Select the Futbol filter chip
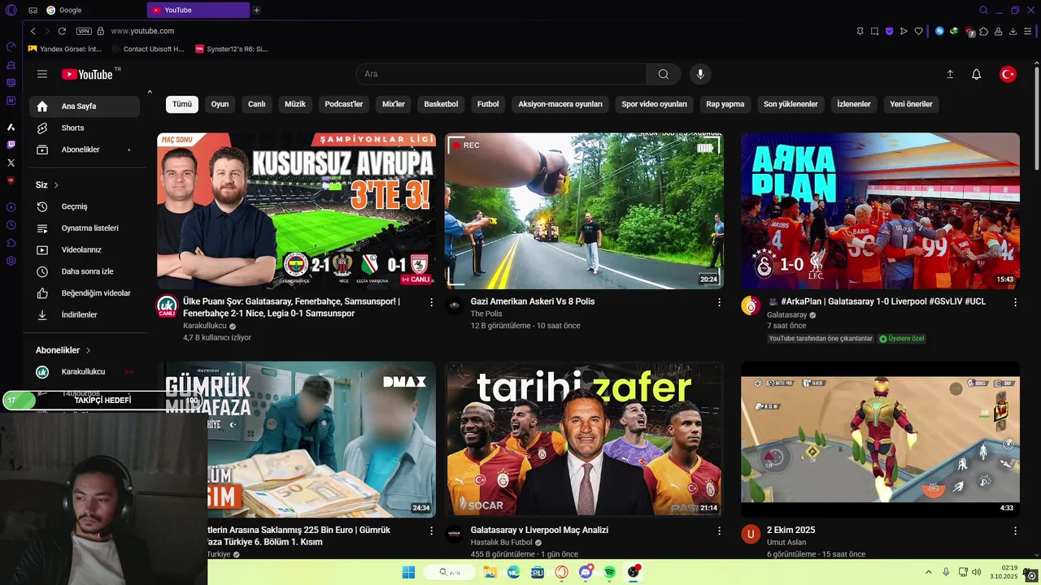The image size is (1041, 585). (488, 104)
